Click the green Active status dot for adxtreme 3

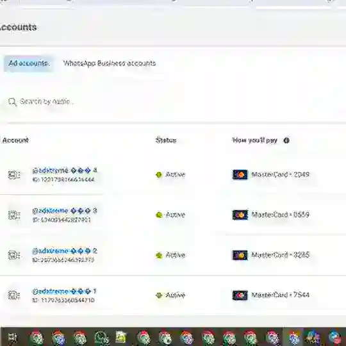tap(159, 215)
